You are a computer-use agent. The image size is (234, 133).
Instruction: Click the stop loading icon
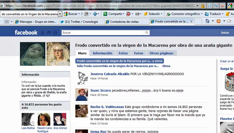(222, 6)
